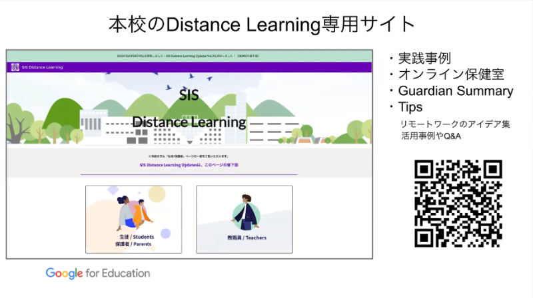Click the Google for Education logo
Image resolution: width=533 pixels, height=298 pixels.
(98, 273)
